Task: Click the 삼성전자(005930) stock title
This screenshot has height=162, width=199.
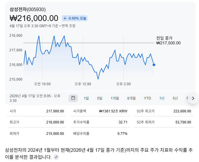Action: [28, 9]
